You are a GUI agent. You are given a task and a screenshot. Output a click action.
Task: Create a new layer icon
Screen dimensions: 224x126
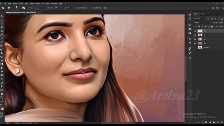coord(218,122)
